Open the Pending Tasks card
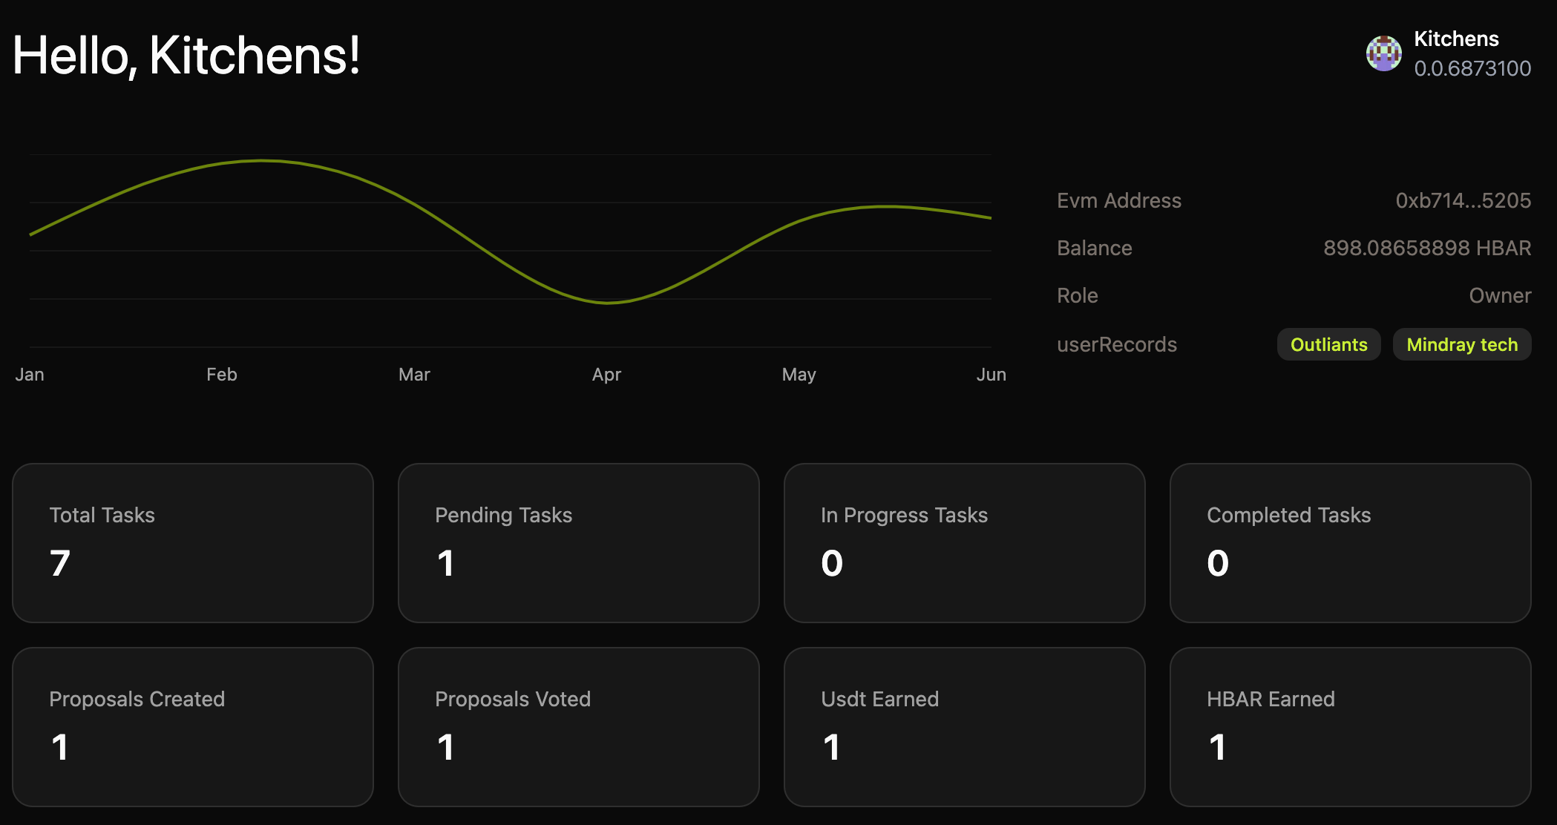1557x825 pixels. pyautogui.click(x=579, y=543)
